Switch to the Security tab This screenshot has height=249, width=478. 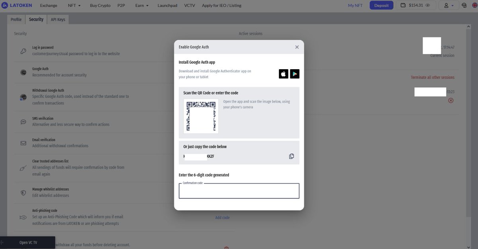click(36, 19)
